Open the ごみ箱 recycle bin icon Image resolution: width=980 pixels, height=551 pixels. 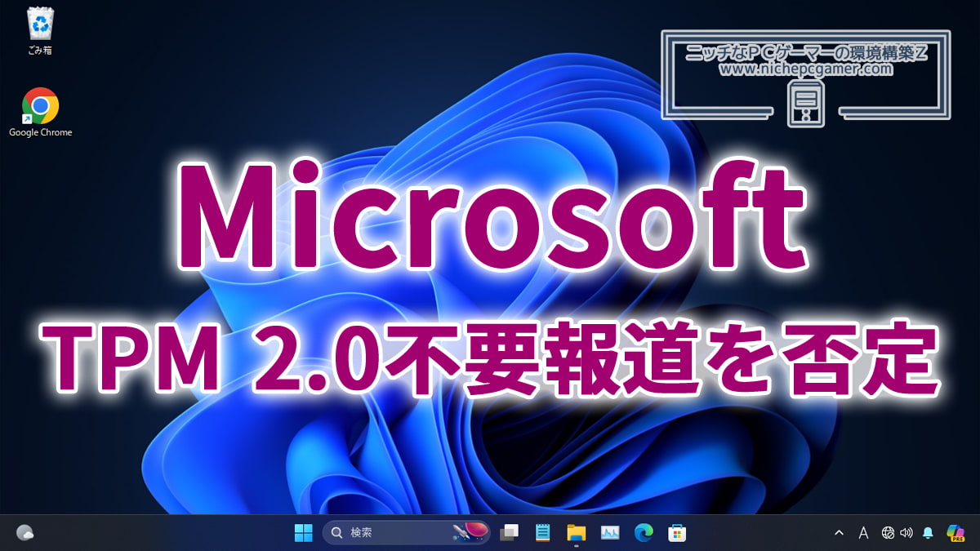coord(40,31)
